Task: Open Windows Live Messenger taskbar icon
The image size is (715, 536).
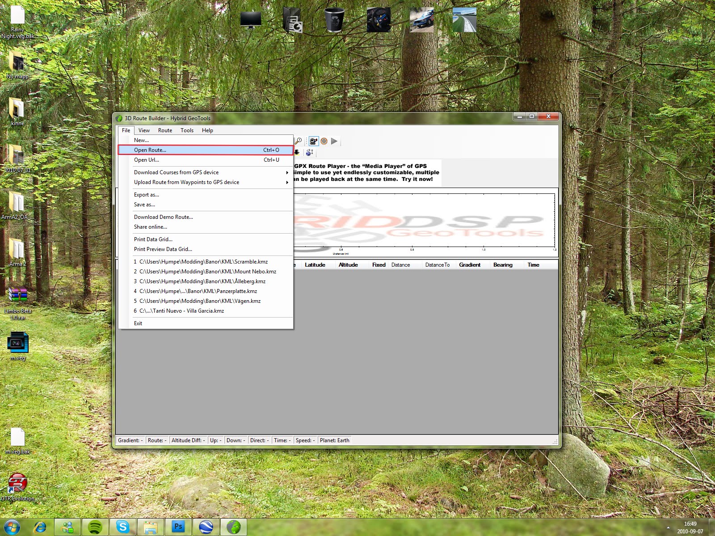Action: pyautogui.click(x=67, y=527)
